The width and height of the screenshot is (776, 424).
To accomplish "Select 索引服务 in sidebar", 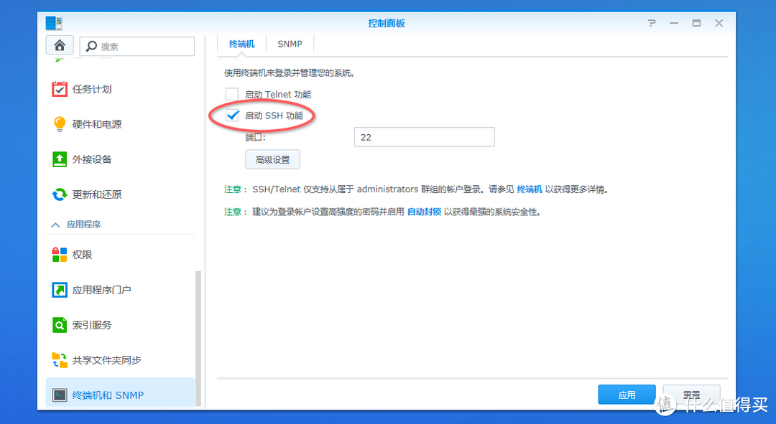I will coord(92,325).
